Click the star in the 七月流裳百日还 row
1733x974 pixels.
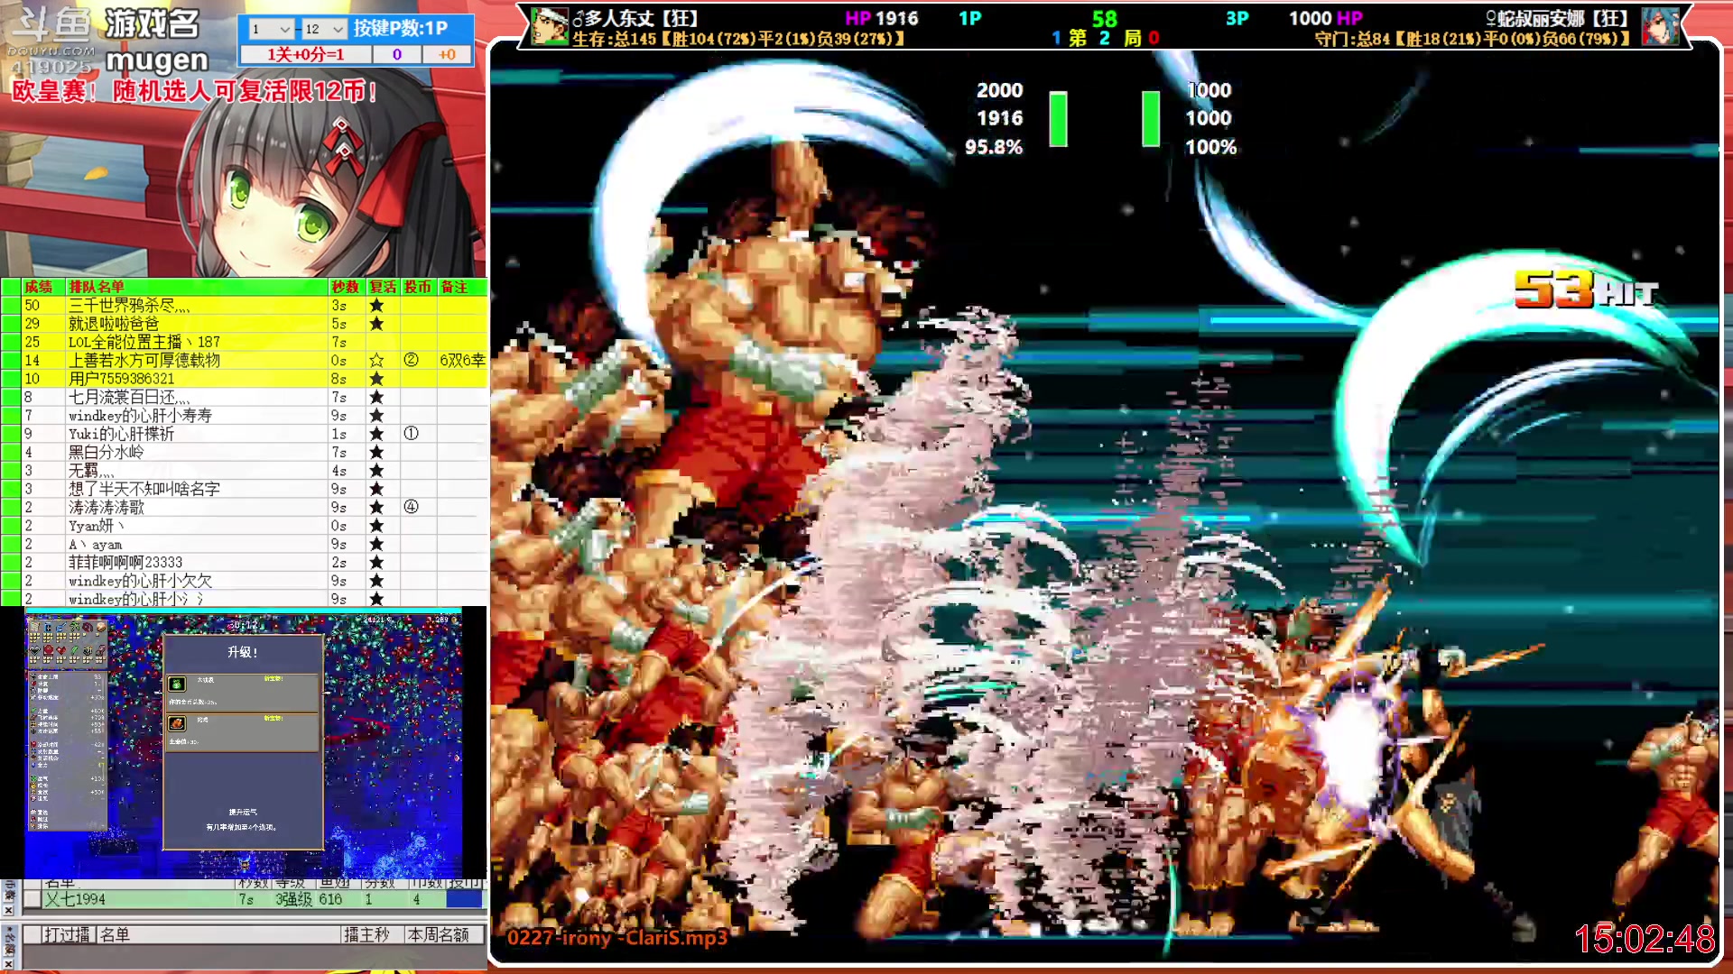click(x=376, y=398)
